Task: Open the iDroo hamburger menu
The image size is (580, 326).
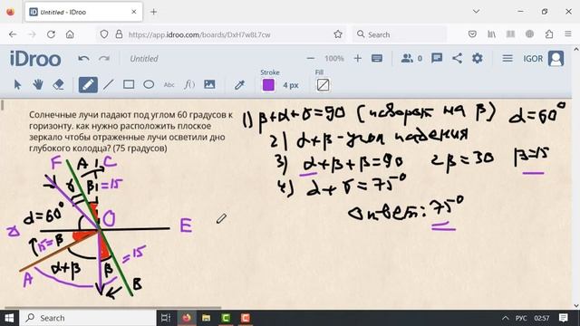Action: 507,58
